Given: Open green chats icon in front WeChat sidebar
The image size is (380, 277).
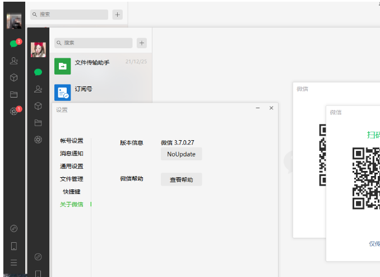Looking at the screenshot, I should [38, 72].
